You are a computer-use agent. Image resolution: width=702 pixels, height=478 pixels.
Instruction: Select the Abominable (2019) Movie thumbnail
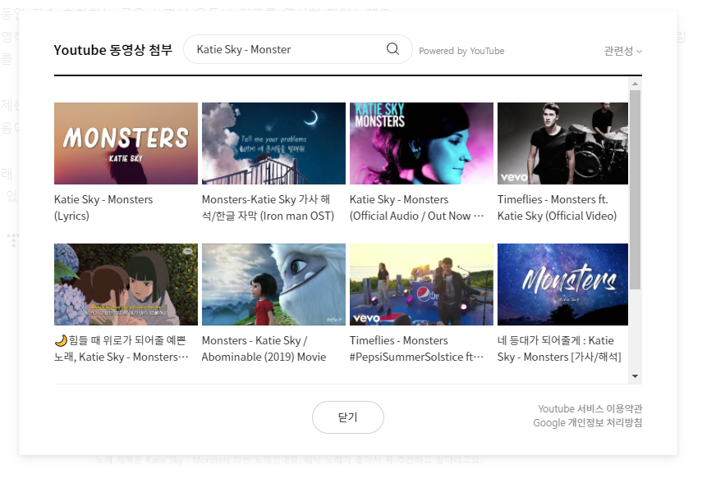pos(273,285)
